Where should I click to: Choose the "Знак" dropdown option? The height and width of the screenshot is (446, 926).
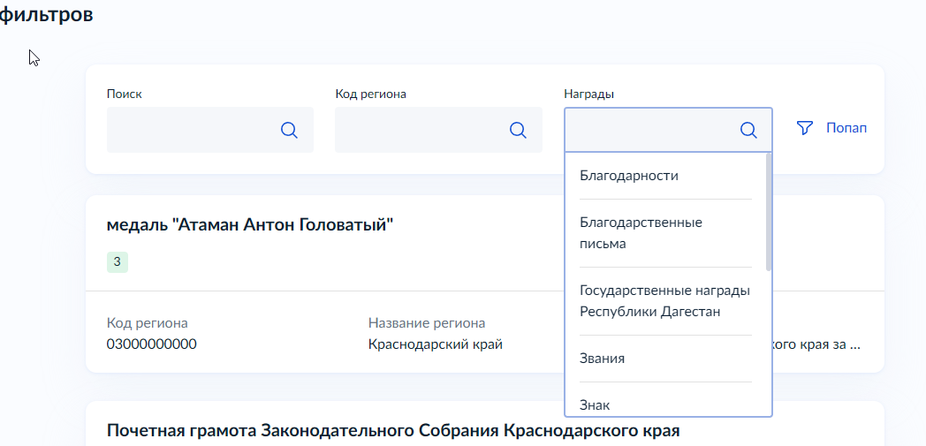pos(595,405)
